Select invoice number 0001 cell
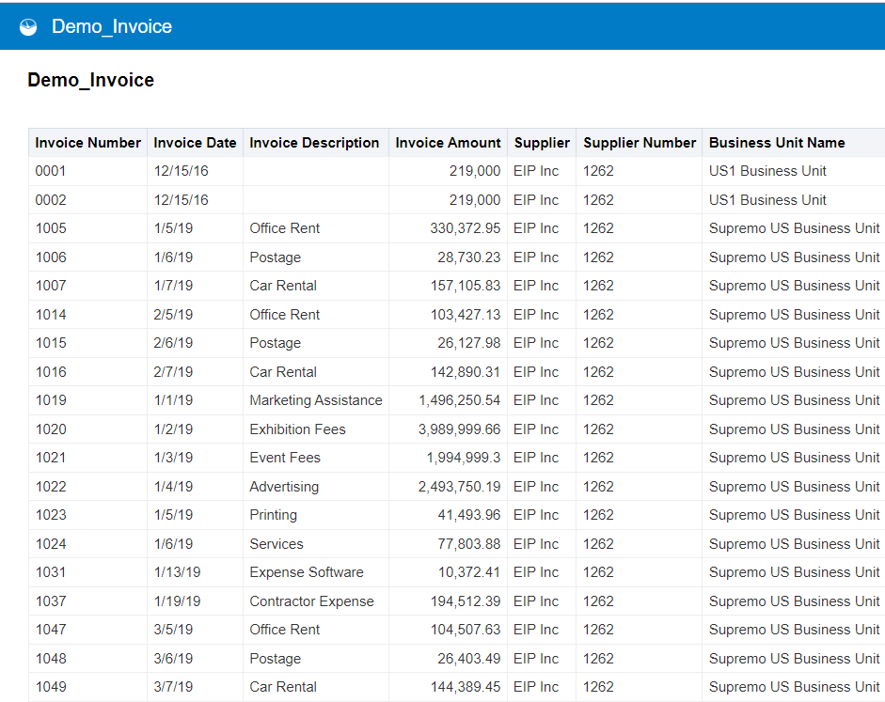The width and height of the screenshot is (885, 702). (88, 171)
